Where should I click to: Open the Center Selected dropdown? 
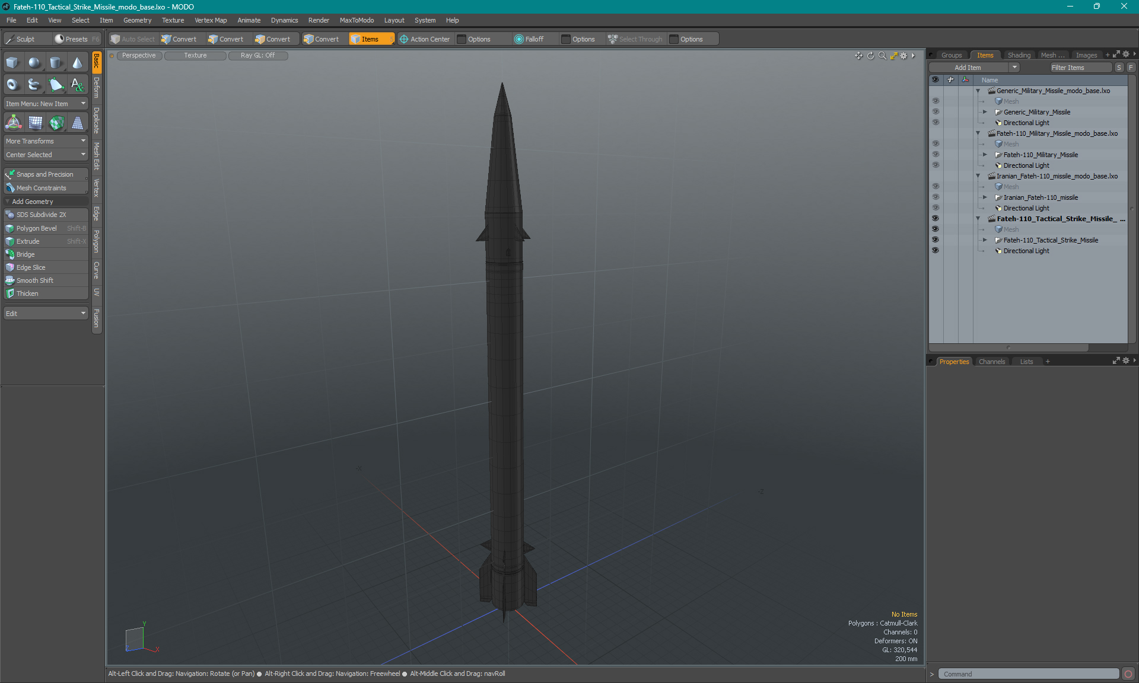pos(46,155)
